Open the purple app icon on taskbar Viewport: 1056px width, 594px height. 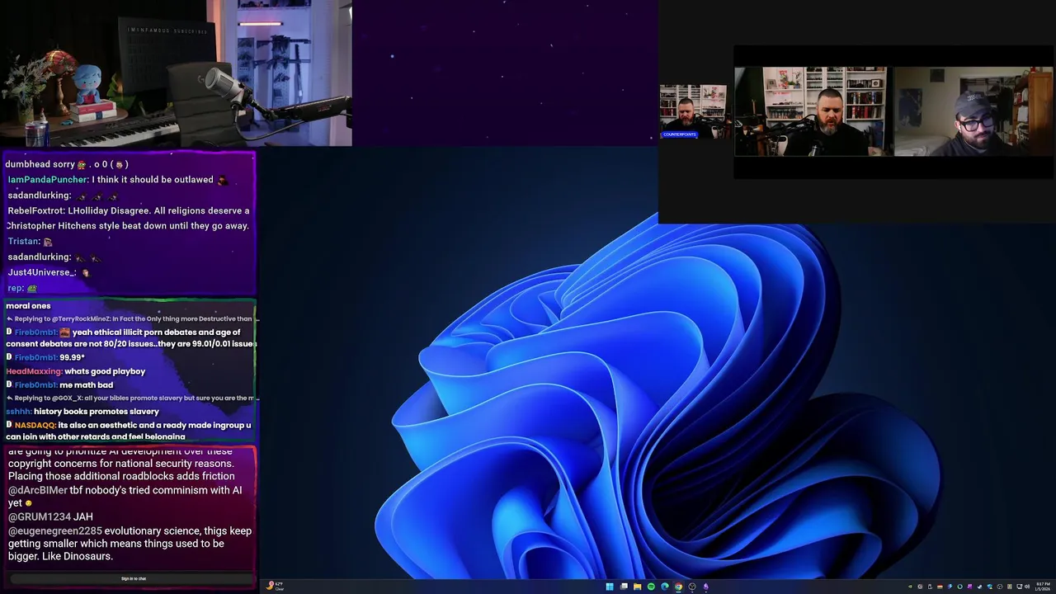coord(706,587)
